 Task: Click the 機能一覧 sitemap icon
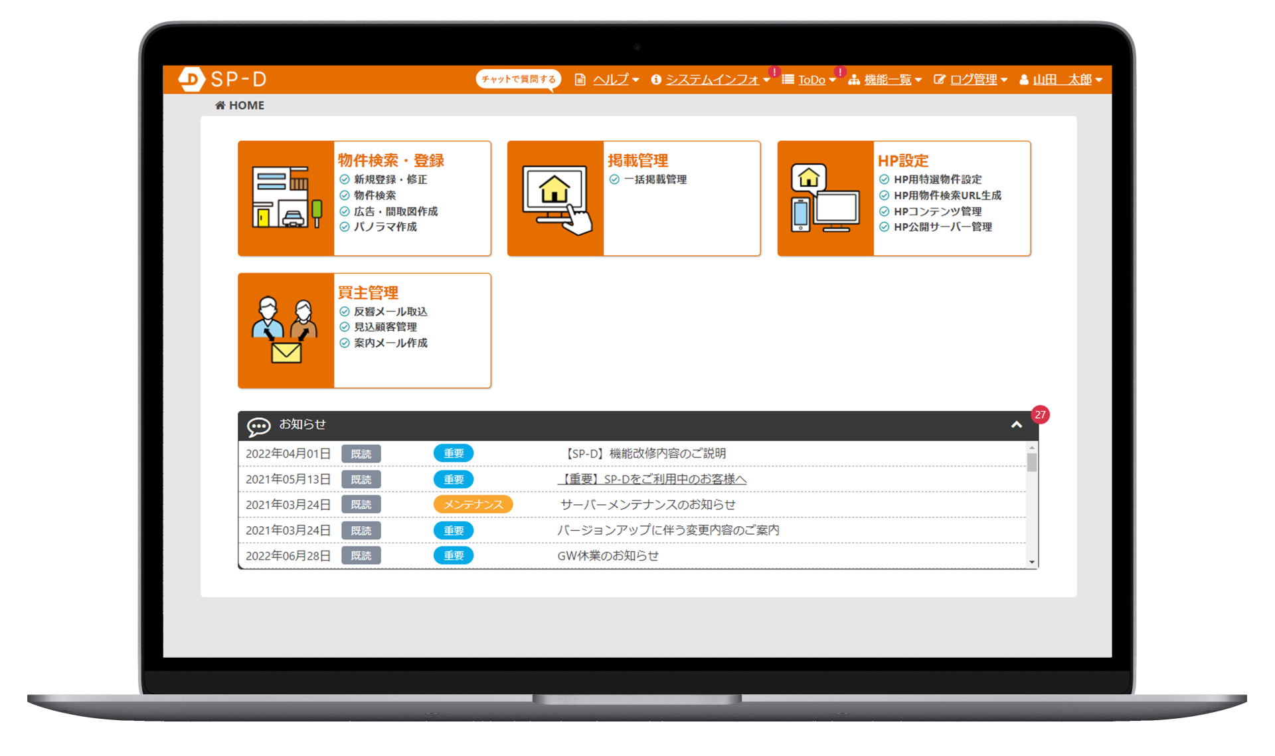[854, 80]
